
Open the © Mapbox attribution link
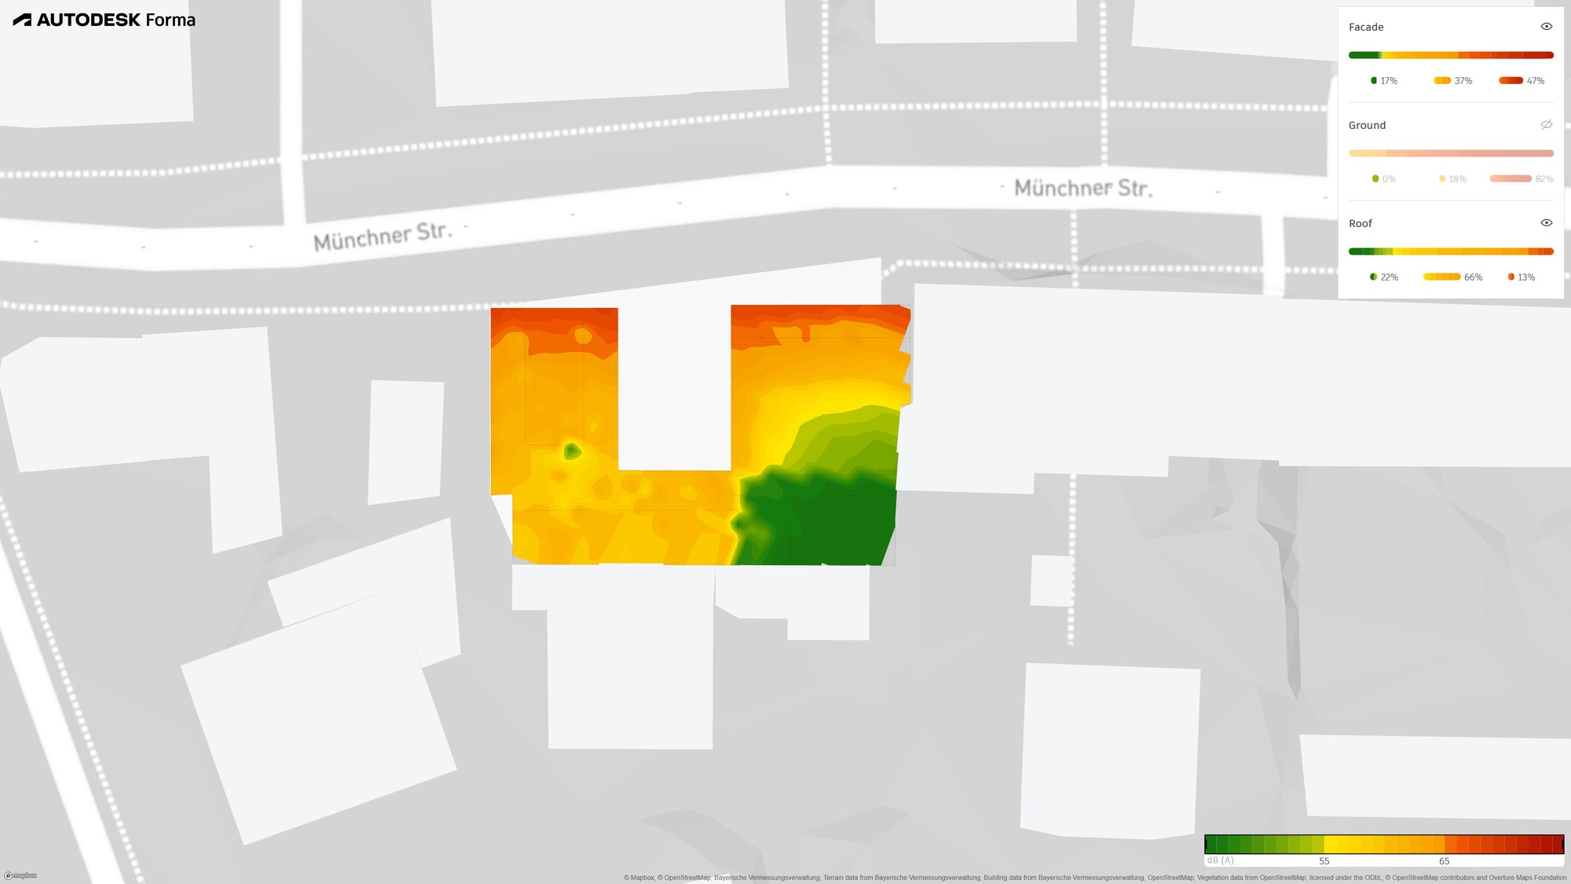639,878
